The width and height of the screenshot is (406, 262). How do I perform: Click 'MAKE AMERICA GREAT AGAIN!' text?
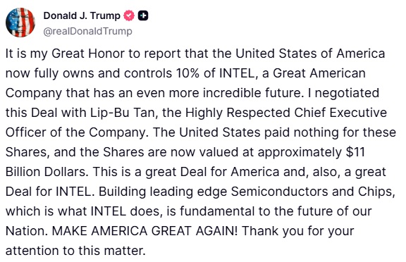pos(144,231)
